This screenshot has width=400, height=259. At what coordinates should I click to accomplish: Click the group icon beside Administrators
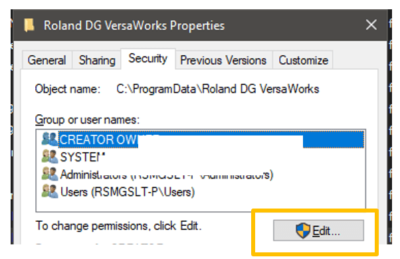pos(50,174)
